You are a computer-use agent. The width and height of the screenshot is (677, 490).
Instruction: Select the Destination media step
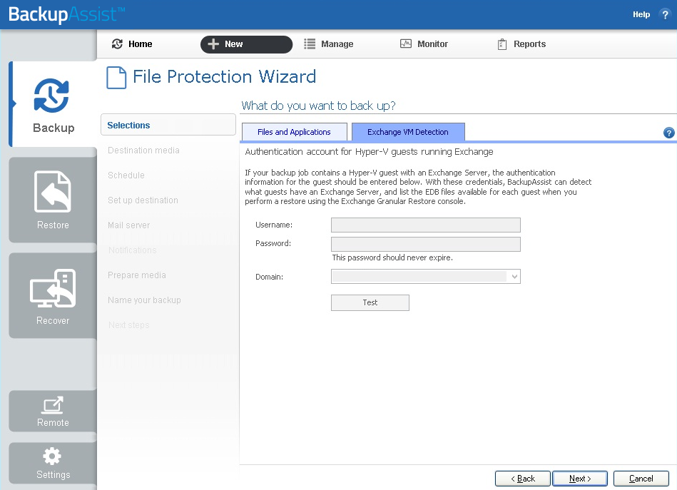[144, 150]
